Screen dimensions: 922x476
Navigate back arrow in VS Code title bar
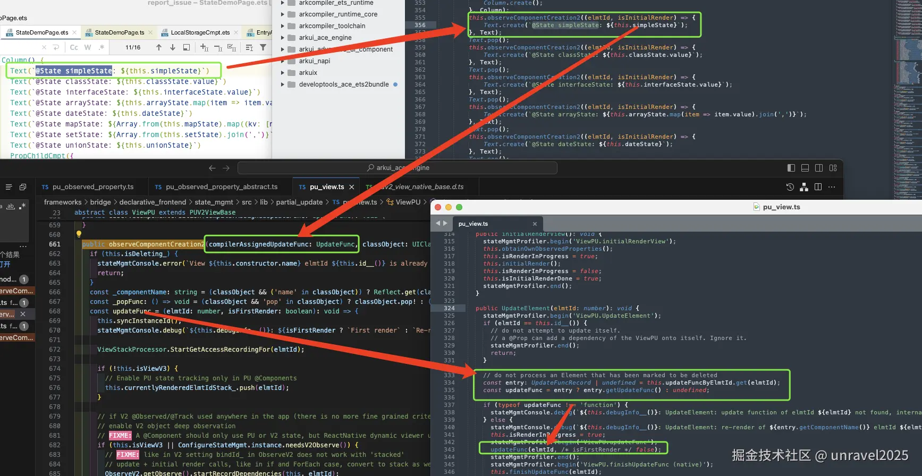point(212,168)
